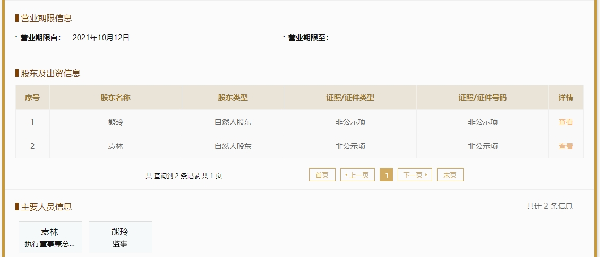Click the 股东及出资信息 section heading

tap(50, 73)
